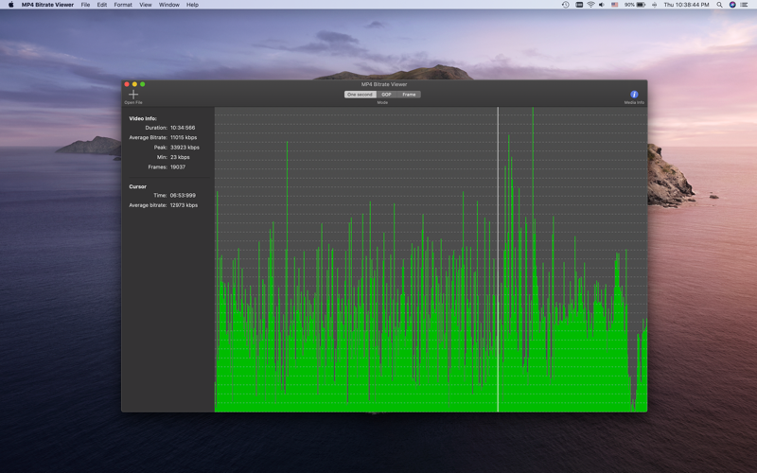The height and width of the screenshot is (473, 757).
Task: Open the Apple menu
Action: coord(10,5)
